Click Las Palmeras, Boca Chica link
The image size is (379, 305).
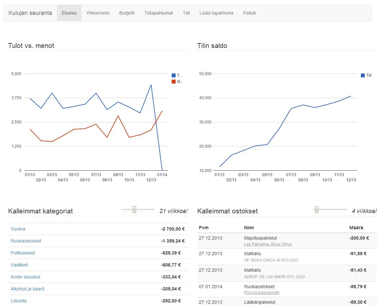(268, 244)
